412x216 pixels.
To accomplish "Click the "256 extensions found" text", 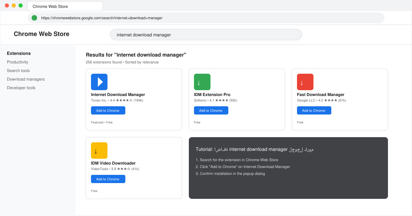I will [x=104, y=62].
